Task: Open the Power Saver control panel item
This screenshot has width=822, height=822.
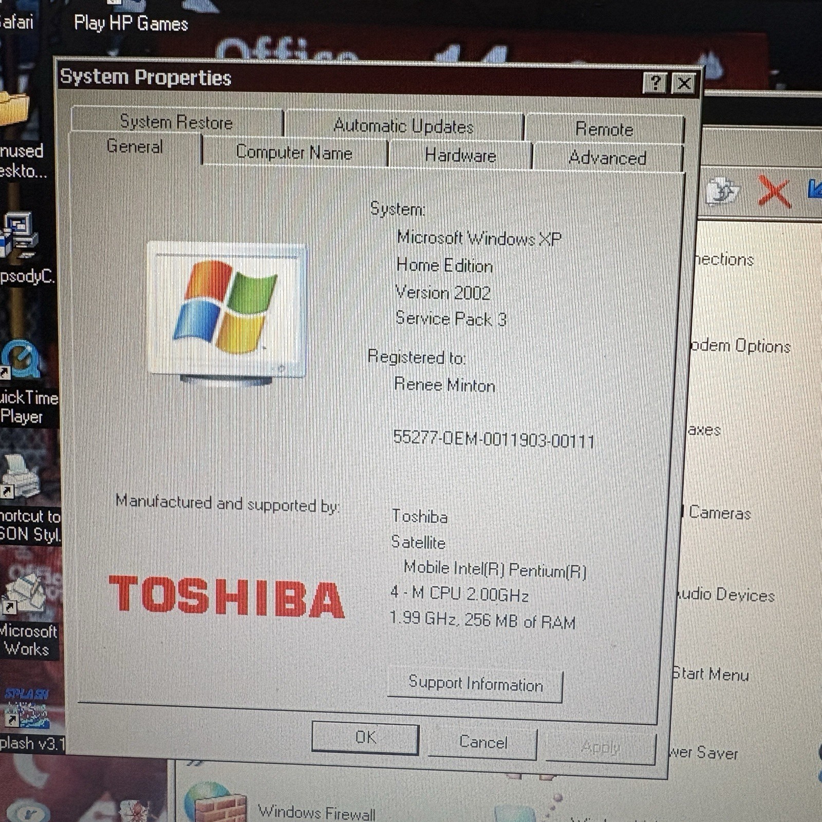Action: (x=704, y=753)
